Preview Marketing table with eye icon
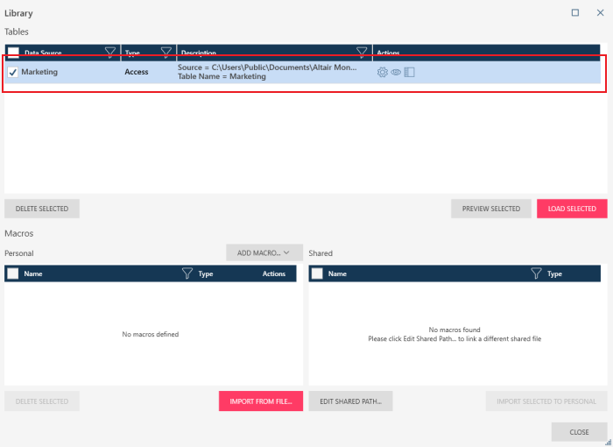This screenshot has height=447, width=613. pyautogui.click(x=396, y=72)
